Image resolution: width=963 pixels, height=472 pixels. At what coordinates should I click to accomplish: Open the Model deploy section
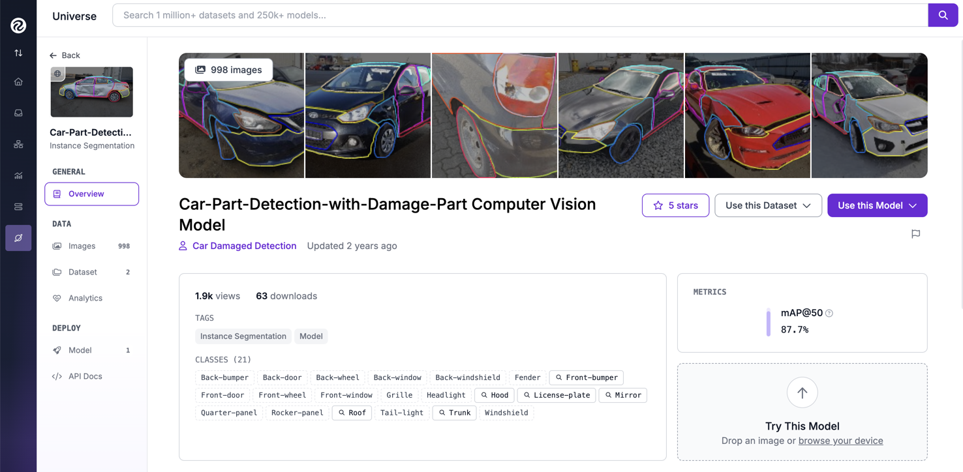(91, 350)
